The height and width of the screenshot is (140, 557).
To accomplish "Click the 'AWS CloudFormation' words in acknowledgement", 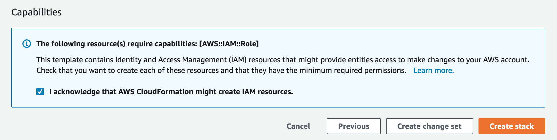I will 156,92.
